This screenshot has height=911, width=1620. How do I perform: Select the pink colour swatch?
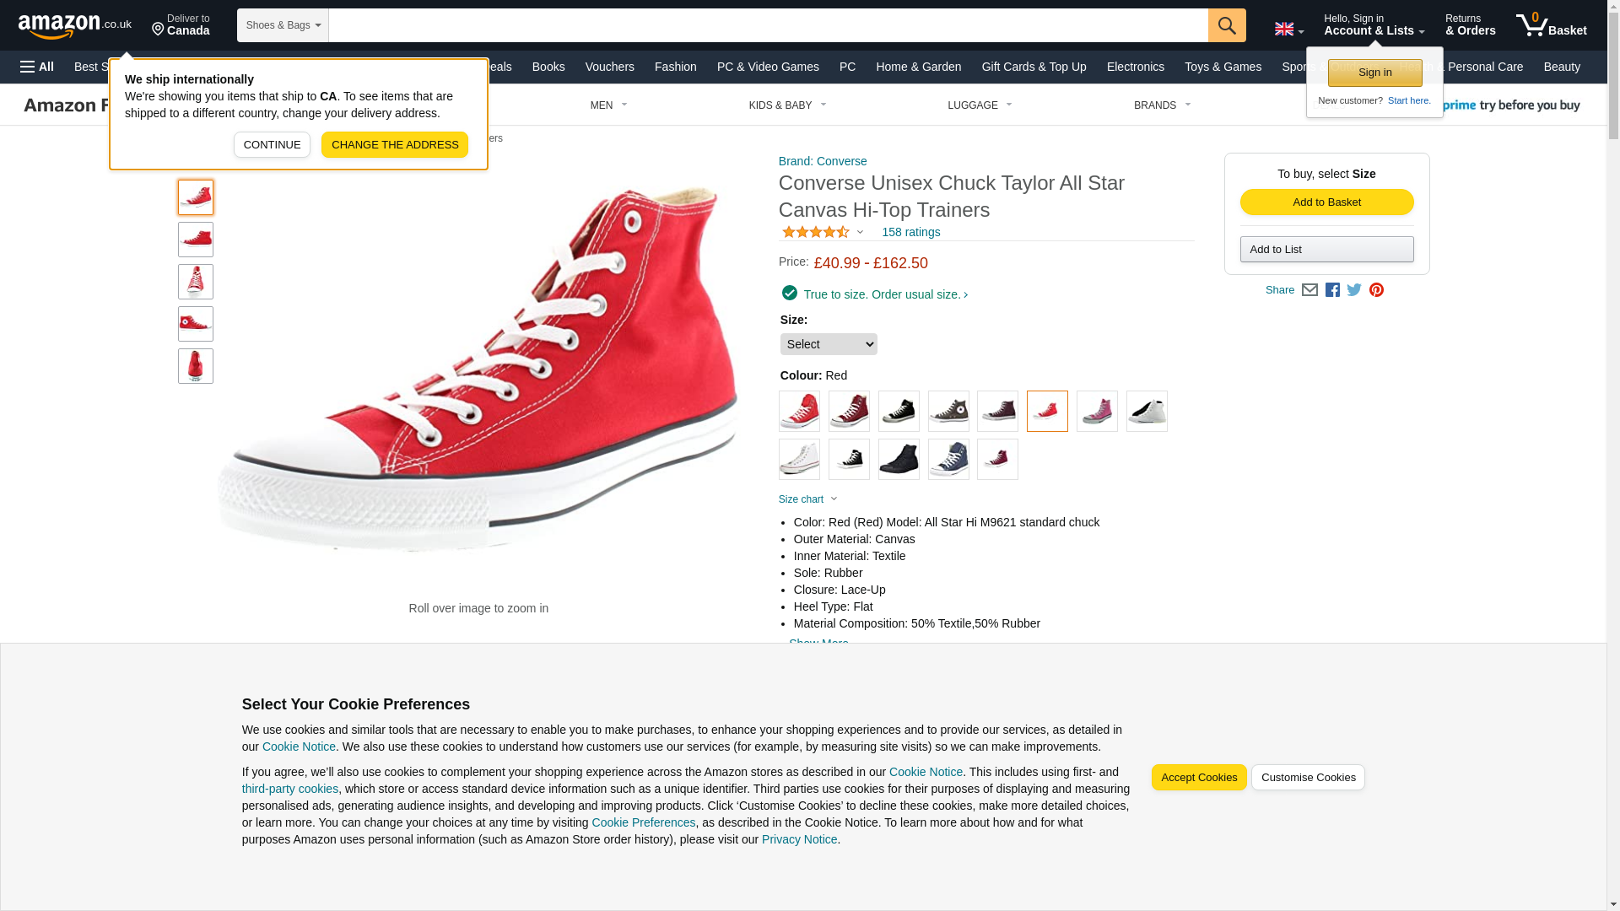1097,411
